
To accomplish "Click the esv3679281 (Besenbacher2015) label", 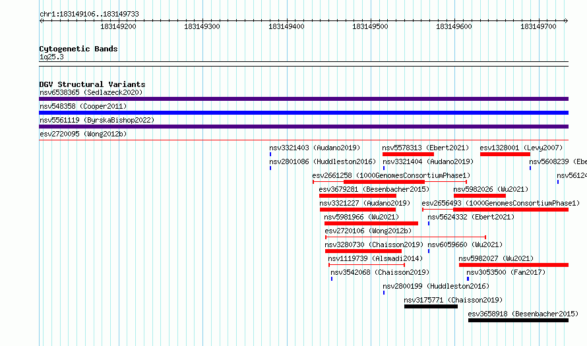I will (x=374, y=189).
